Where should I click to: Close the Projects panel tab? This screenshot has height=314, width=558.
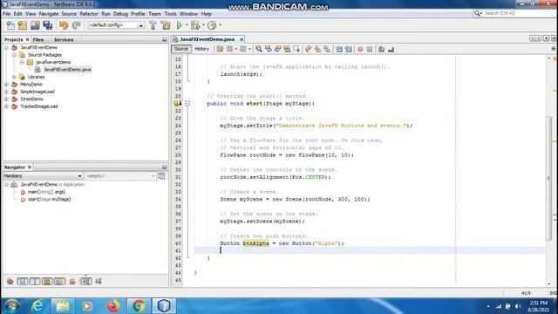27,39
